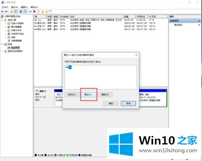Viewport: 202px width, 161px height.
Task: Sort by the 可用空间 column header
Action: point(141,17)
